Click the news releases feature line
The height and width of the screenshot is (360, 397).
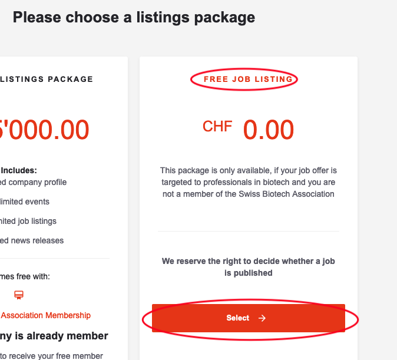point(32,240)
